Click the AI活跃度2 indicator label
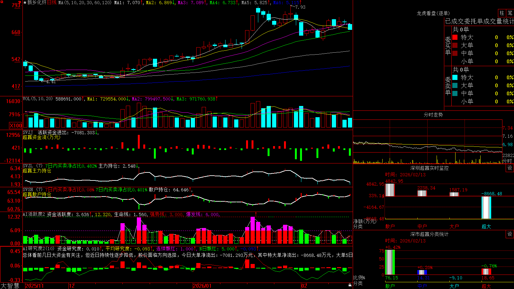Viewport: 514px width, 289px height. (x=34, y=214)
